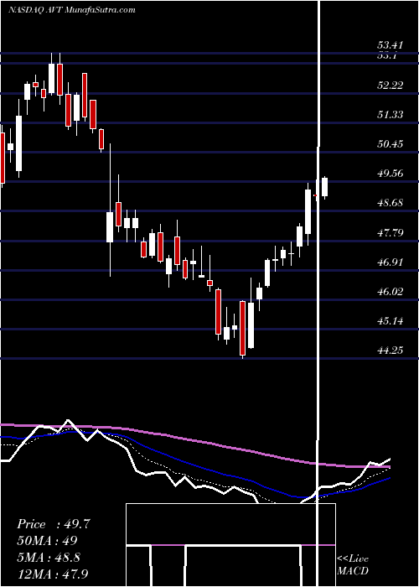Select the 49.56 price level label
The image size is (419, 587).
click(x=391, y=174)
